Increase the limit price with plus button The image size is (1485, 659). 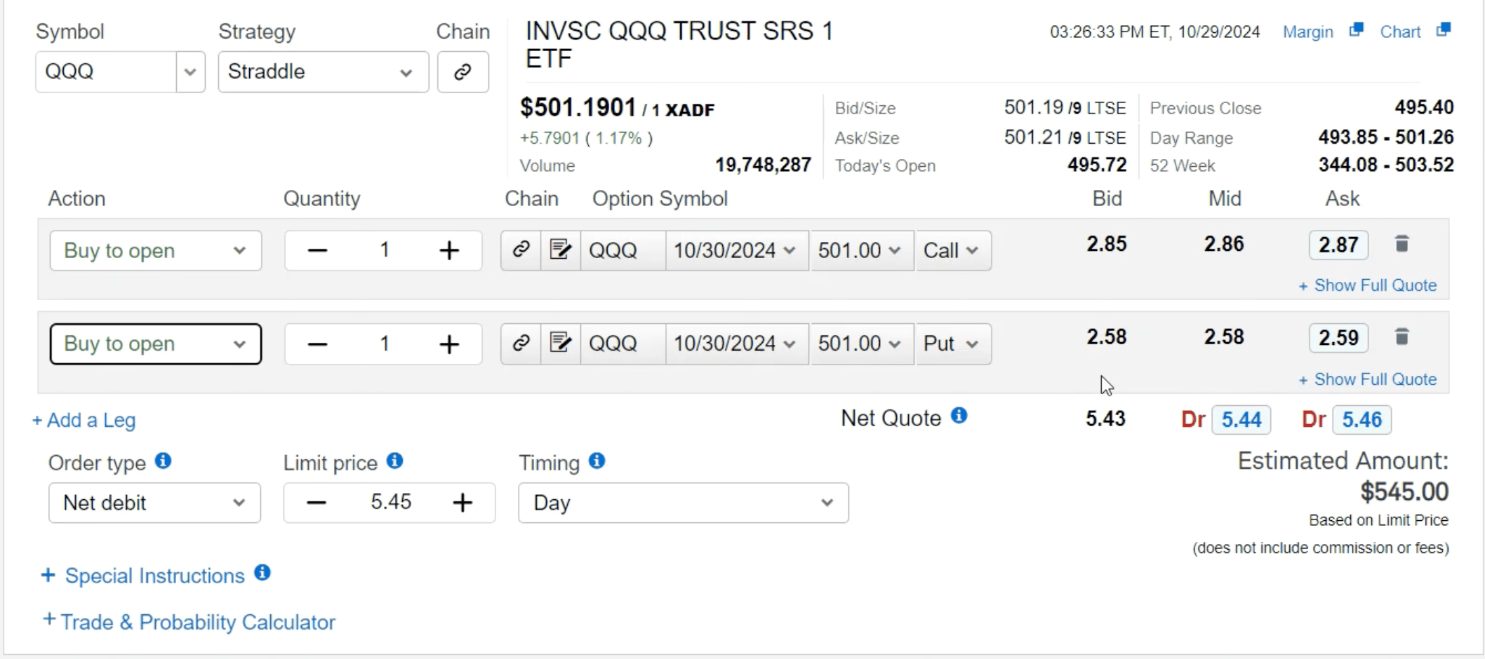tap(462, 503)
